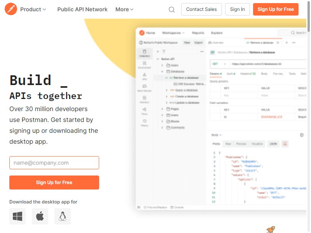
Task: Click Sign Up for Free in header
Action: 276,9
